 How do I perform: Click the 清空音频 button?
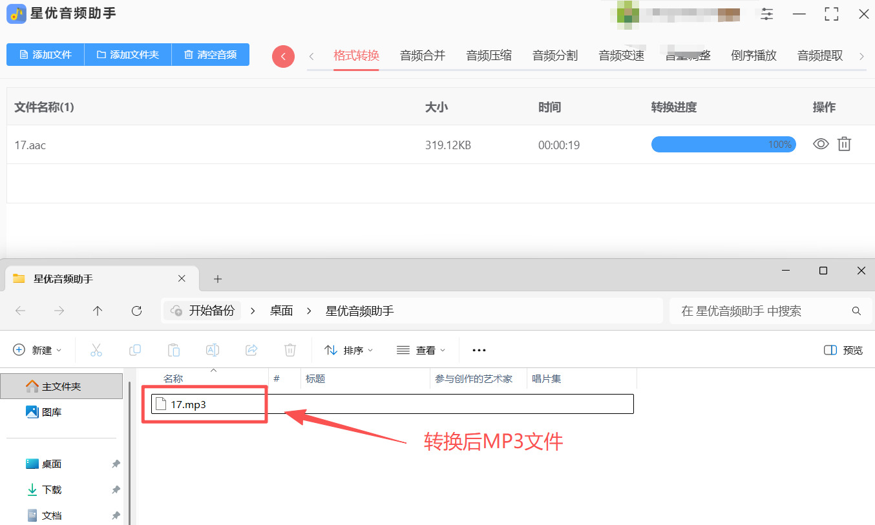click(x=211, y=55)
